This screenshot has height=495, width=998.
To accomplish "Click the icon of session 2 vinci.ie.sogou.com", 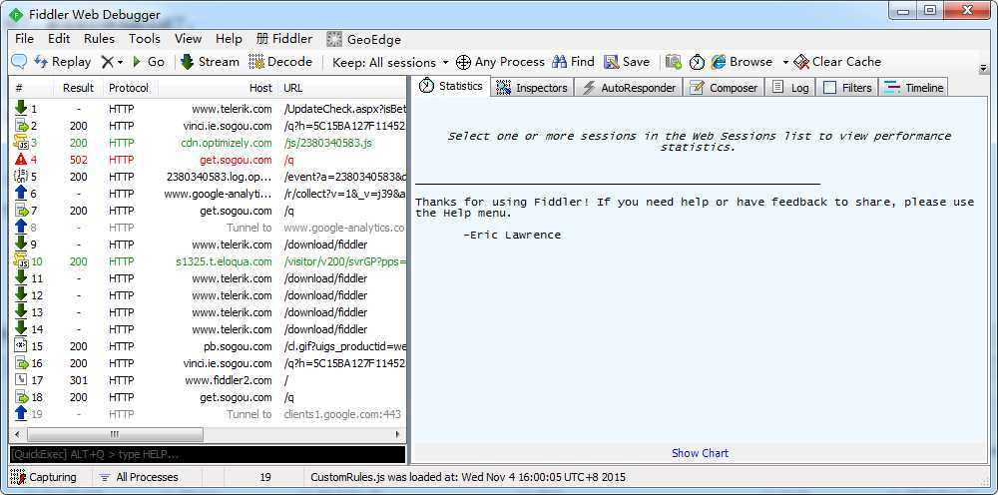I will (x=21, y=126).
